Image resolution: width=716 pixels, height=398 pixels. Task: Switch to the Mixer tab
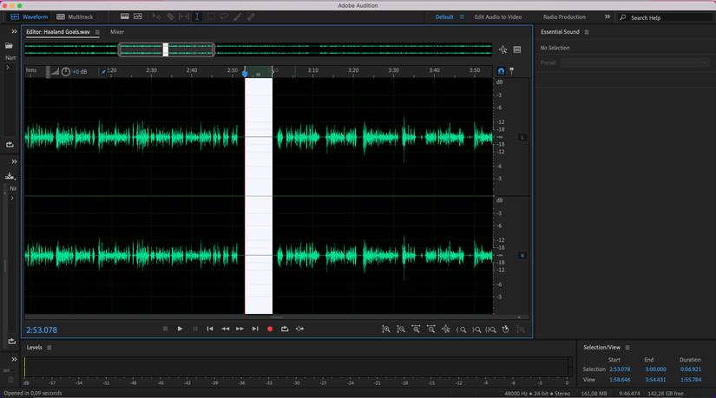tap(117, 32)
